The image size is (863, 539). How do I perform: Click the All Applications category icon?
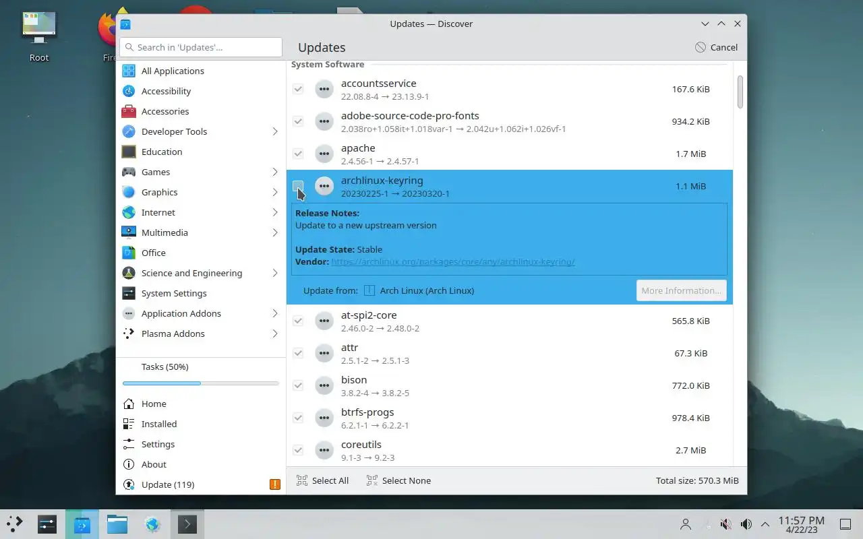129,71
